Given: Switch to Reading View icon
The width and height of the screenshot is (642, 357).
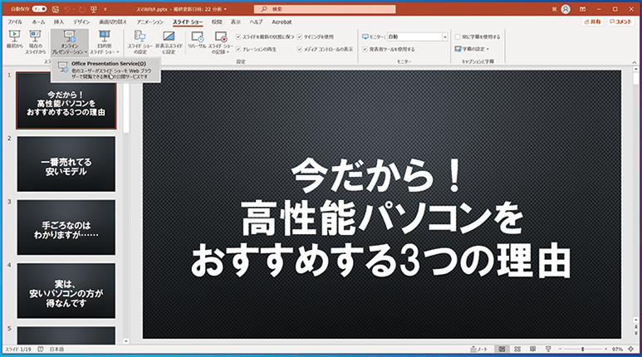Looking at the screenshot, I should (532, 350).
